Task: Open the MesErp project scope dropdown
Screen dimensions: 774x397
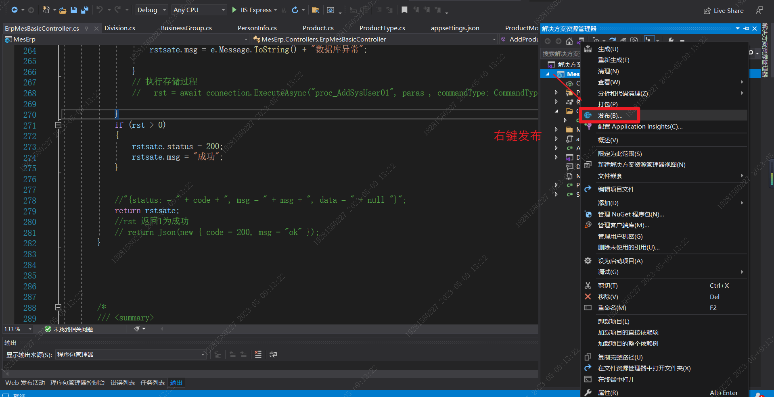Action: click(126, 39)
